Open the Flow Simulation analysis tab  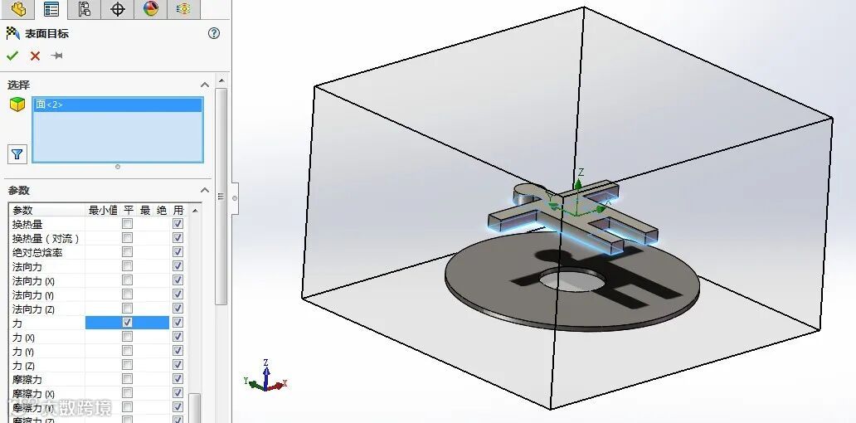[184, 9]
